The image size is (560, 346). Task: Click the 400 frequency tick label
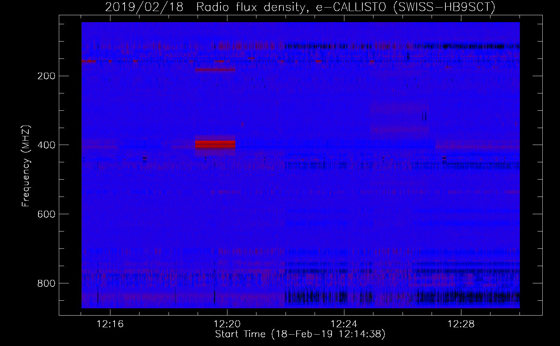(46, 145)
